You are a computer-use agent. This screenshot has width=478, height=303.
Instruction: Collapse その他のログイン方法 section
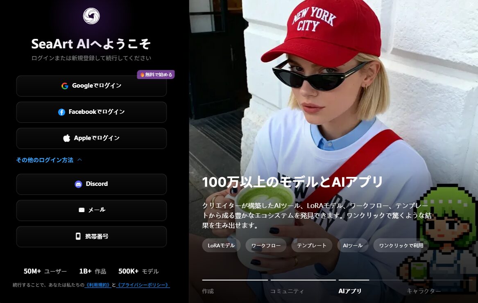pos(49,160)
